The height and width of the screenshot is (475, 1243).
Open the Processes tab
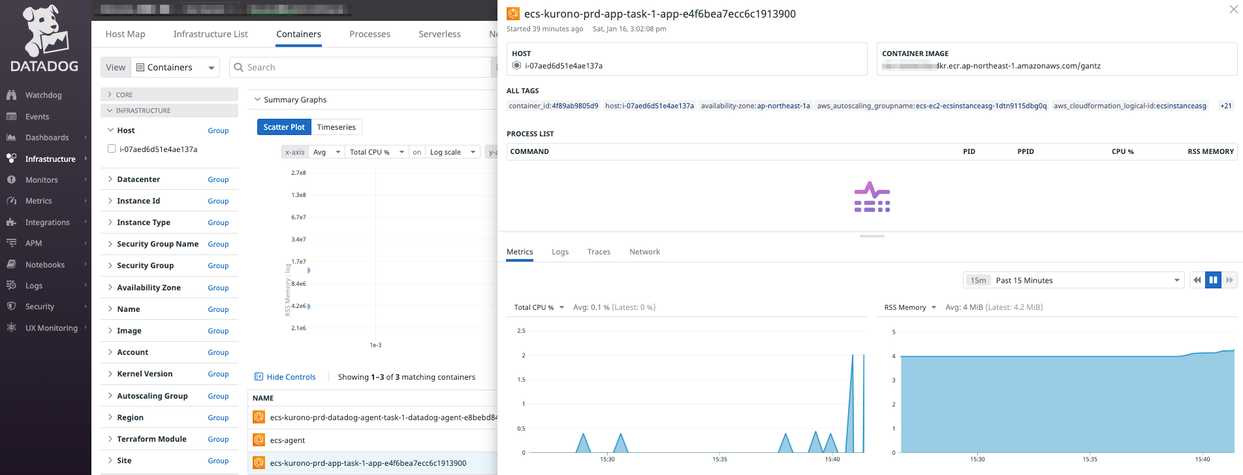click(x=370, y=34)
